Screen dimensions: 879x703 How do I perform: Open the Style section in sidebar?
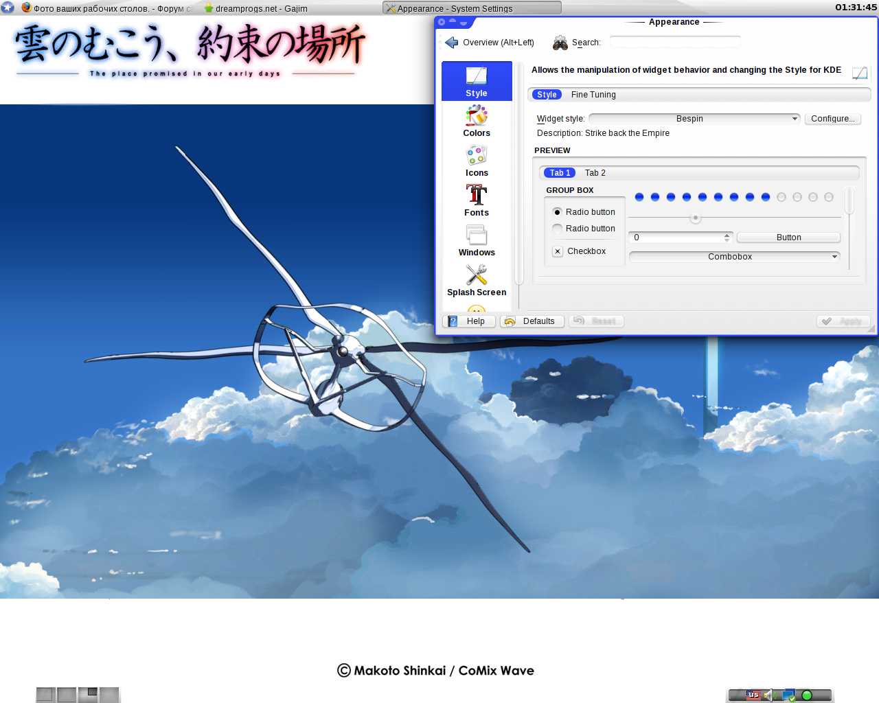[477, 81]
